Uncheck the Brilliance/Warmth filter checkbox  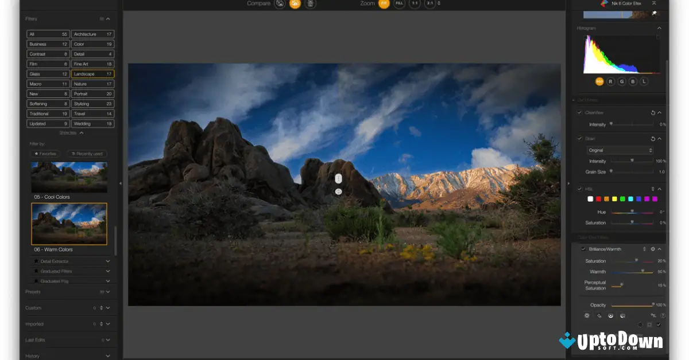(583, 249)
